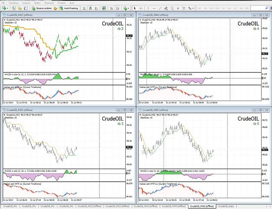
Task: Select the Trendline drawing tool
Action: [x=160, y=8]
